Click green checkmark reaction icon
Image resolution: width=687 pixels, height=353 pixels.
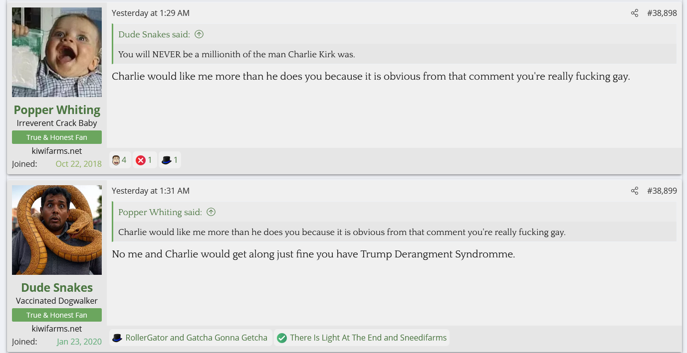pyautogui.click(x=282, y=338)
